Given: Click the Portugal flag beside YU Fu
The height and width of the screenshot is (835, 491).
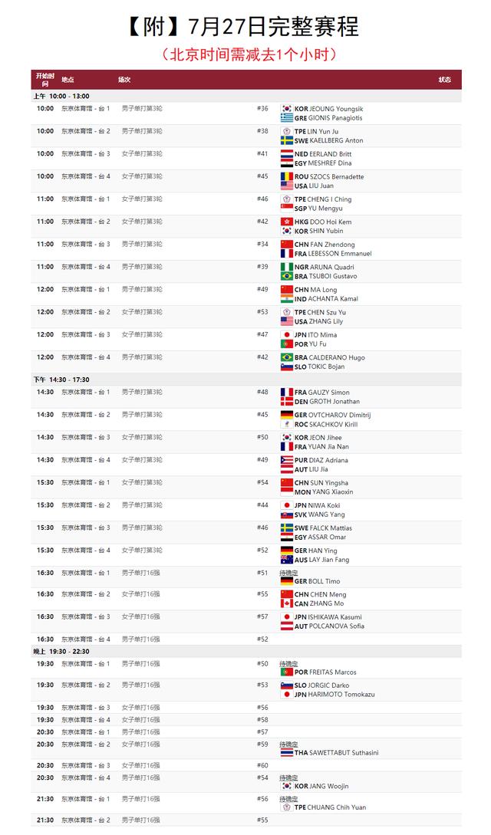Looking at the screenshot, I should pos(286,344).
